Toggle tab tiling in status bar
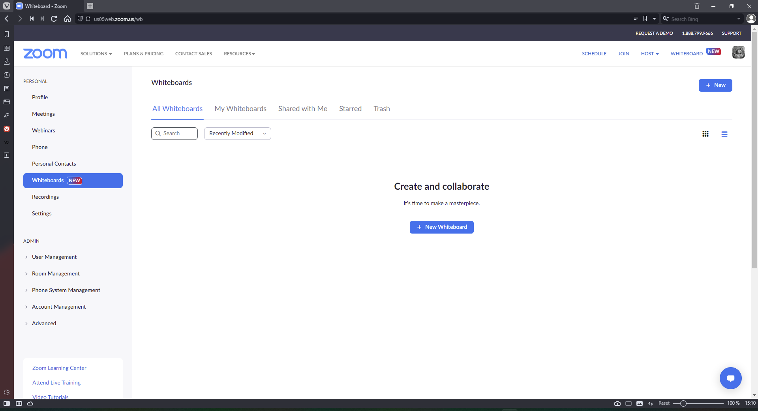This screenshot has width=758, height=411. click(x=629, y=403)
